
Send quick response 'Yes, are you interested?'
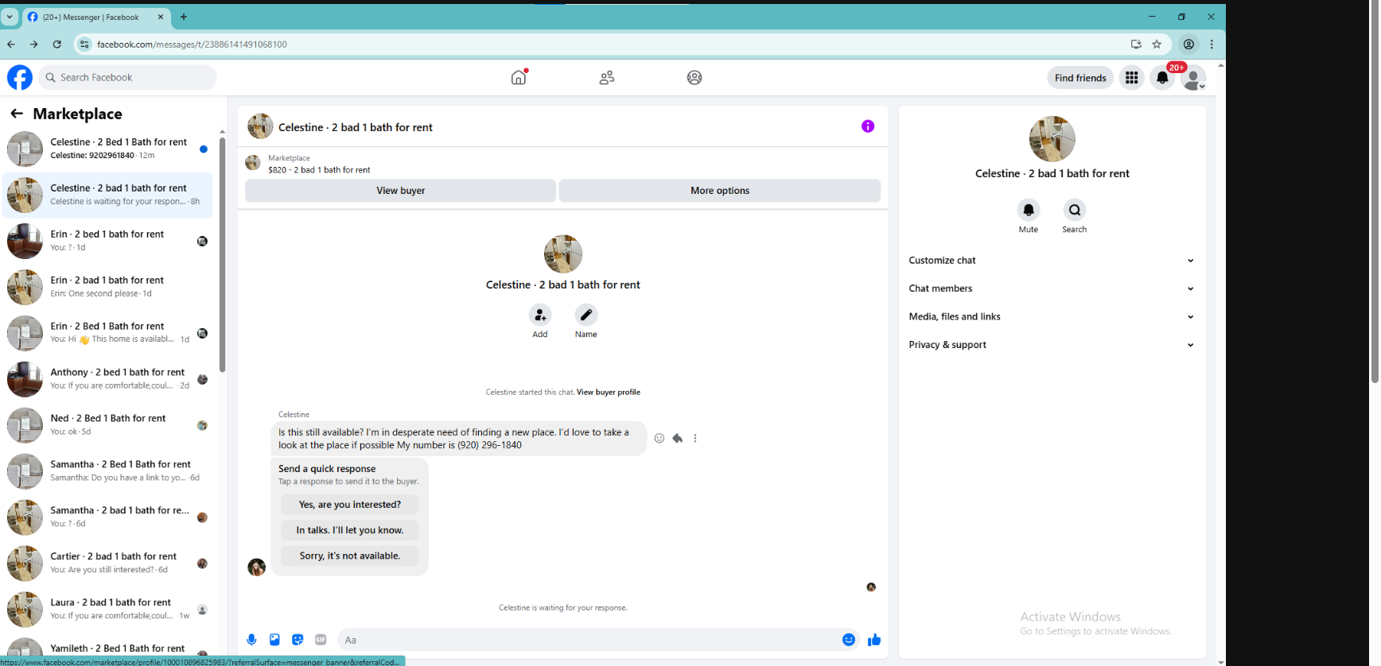350,505
